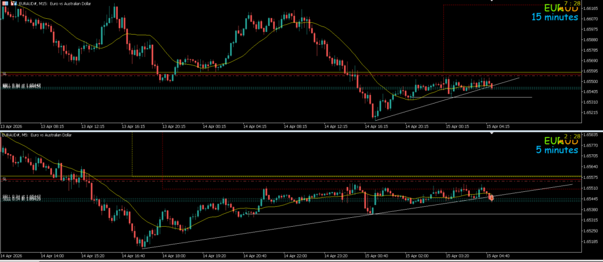Click the "5 minutes" timeframe label
Viewport: 603px width, 262px height.
point(557,151)
